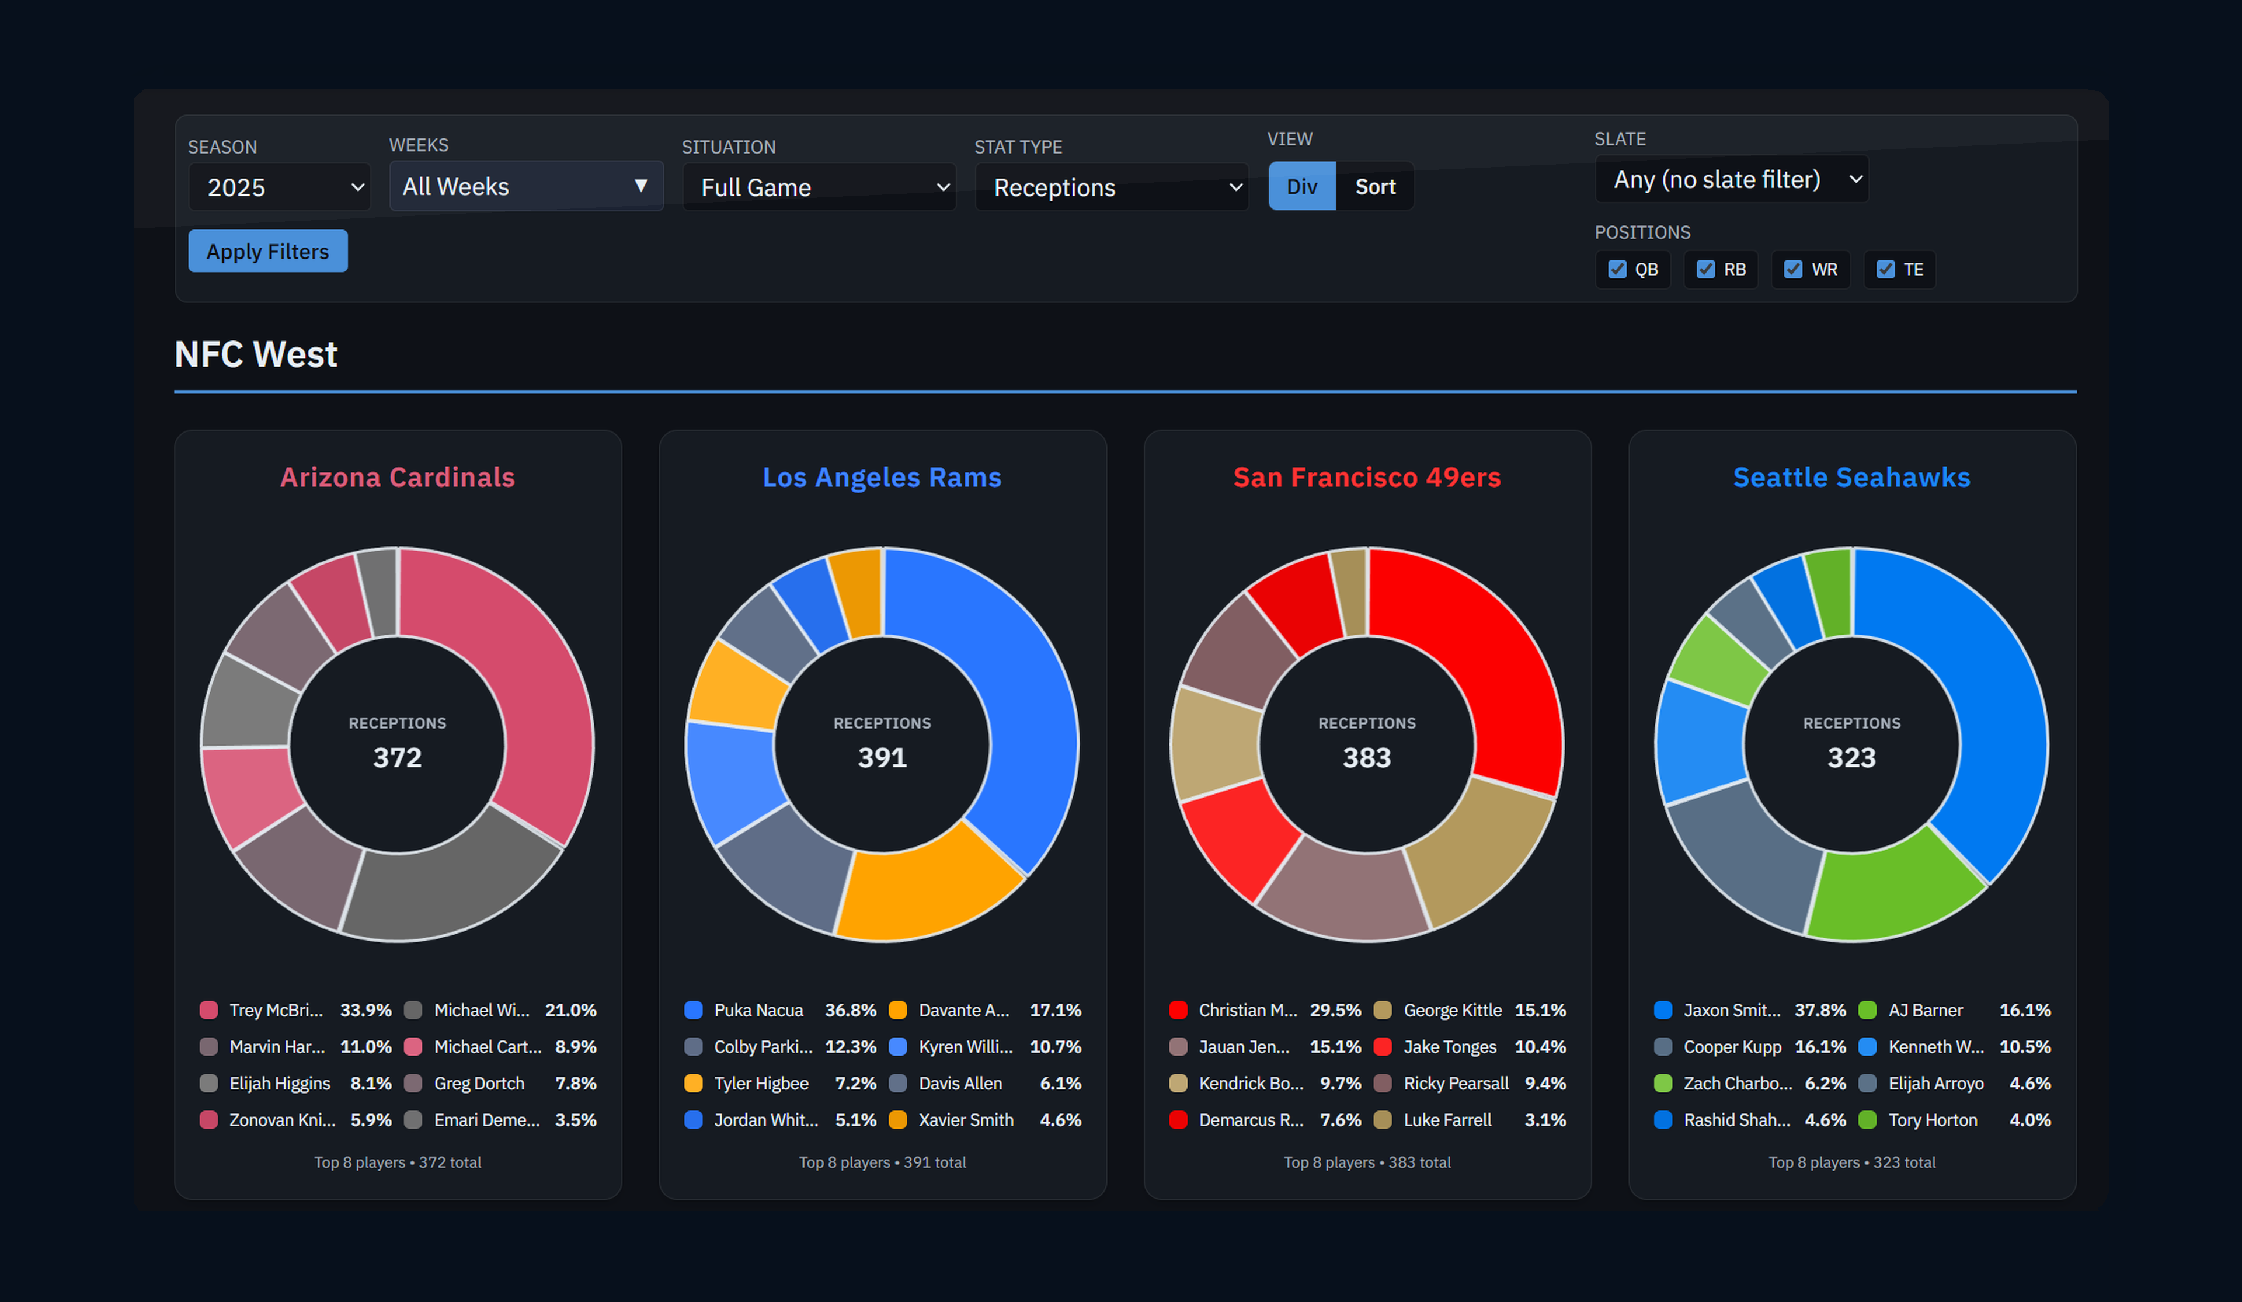
Task: Click Davis Allen legend swatch
Action: 898,1083
